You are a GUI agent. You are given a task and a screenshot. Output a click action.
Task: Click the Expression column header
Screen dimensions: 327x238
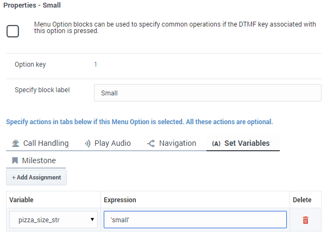click(120, 200)
